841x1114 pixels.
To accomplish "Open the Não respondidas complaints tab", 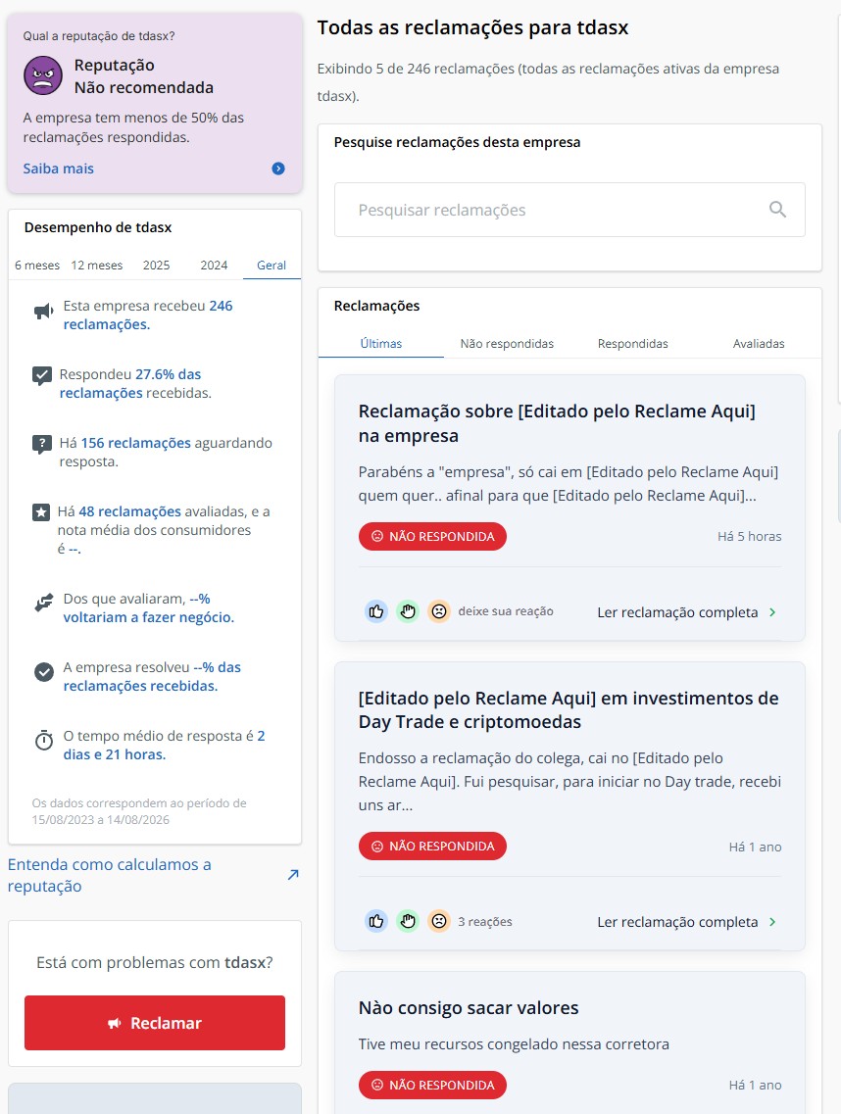I will tap(507, 344).
